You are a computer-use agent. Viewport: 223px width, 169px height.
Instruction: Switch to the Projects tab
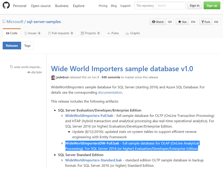click(x=90, y=33)
